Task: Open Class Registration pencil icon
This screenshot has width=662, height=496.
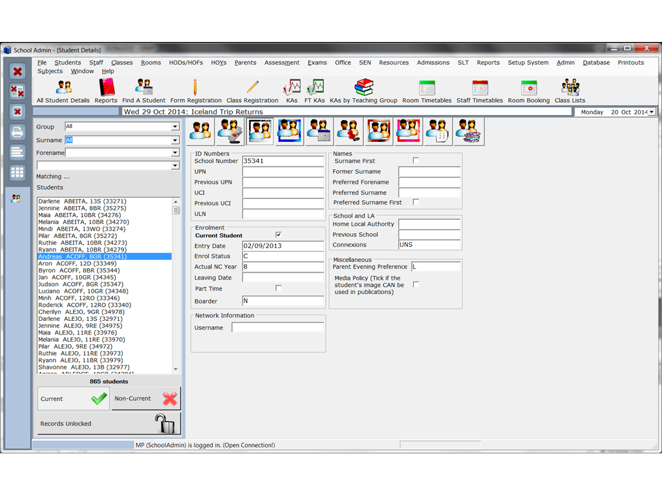Action: [x=253, y=91]
